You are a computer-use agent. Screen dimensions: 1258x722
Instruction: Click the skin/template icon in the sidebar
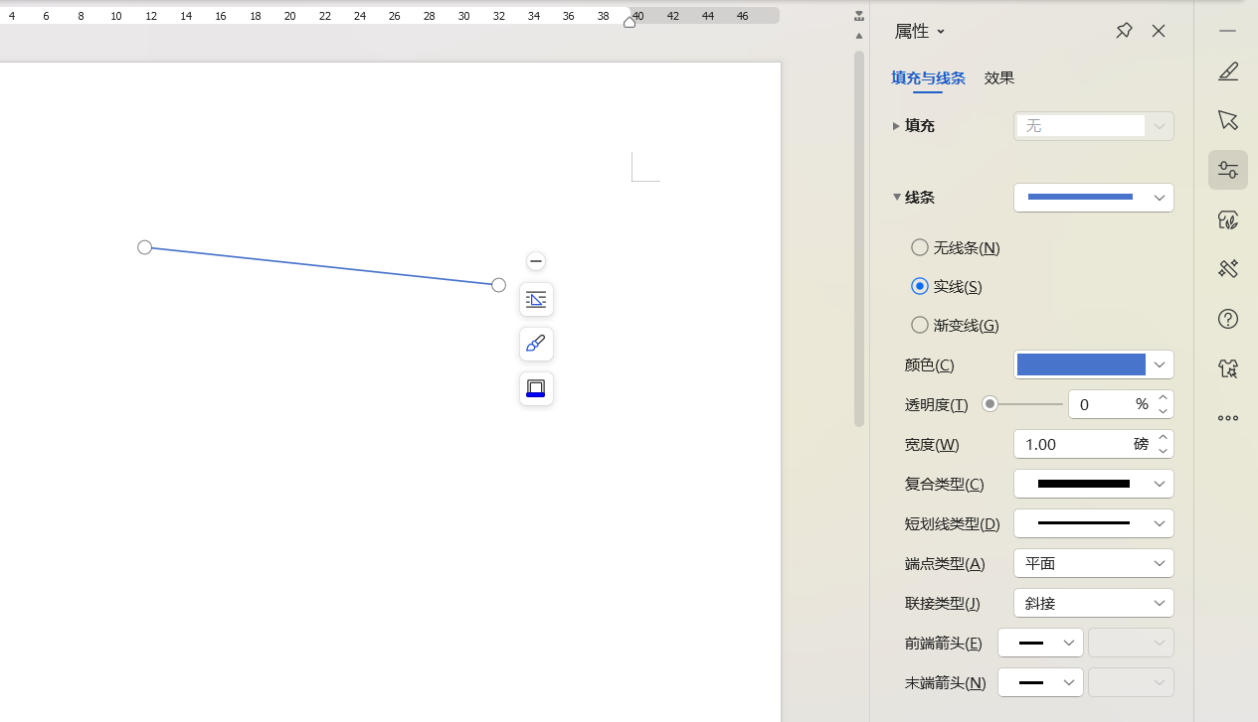(x=1228, y=368)
